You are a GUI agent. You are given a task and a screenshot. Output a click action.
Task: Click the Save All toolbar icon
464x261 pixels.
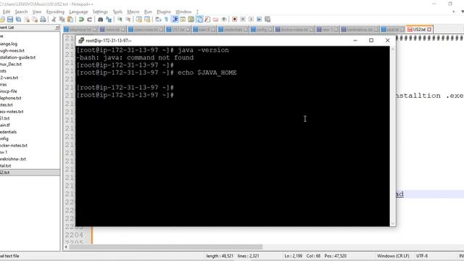pyautogui.click(x=18, y=20)
